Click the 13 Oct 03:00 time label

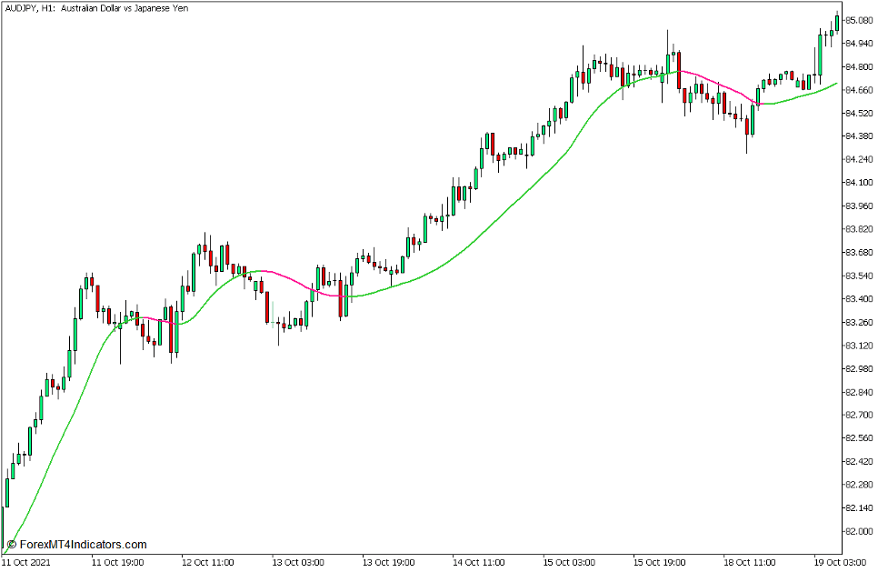297,562
